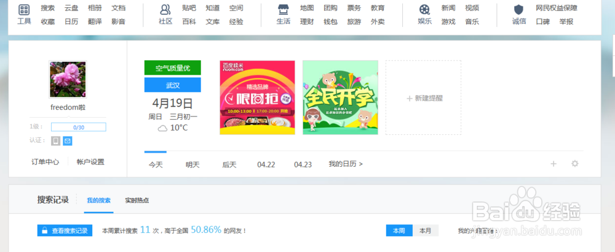Select the 后天 tab

229,165
